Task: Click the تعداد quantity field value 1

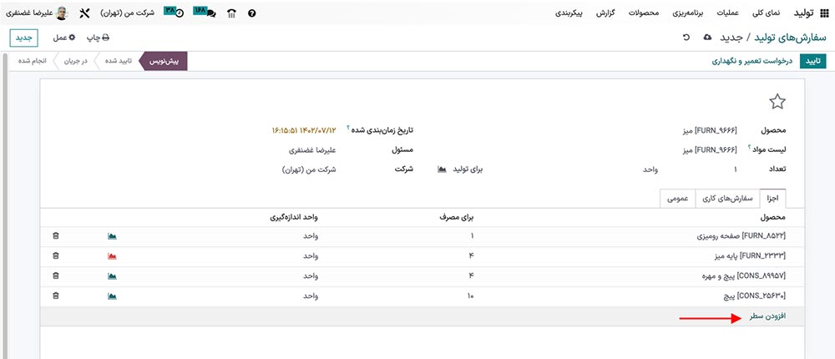Action: pos(736,169)
